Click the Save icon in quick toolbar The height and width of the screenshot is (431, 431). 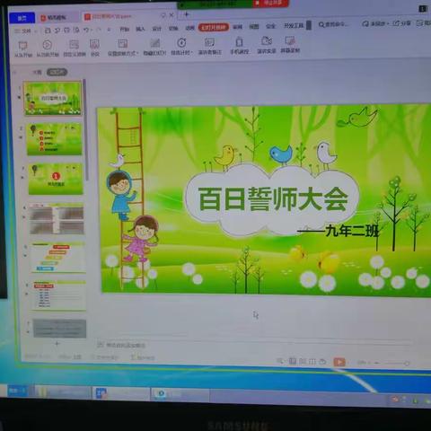click(x=48, y=31)
